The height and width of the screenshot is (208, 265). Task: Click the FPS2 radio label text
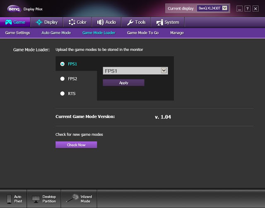[x=72, y=79]
